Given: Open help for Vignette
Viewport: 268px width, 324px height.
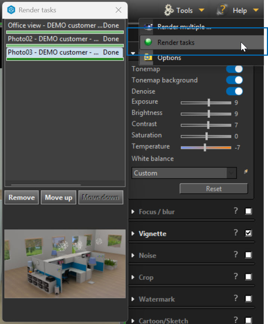Looking at the screenshot, I should point(236,233).
